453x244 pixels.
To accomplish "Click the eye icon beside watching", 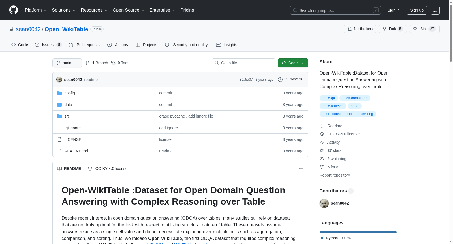I will 322,159.
